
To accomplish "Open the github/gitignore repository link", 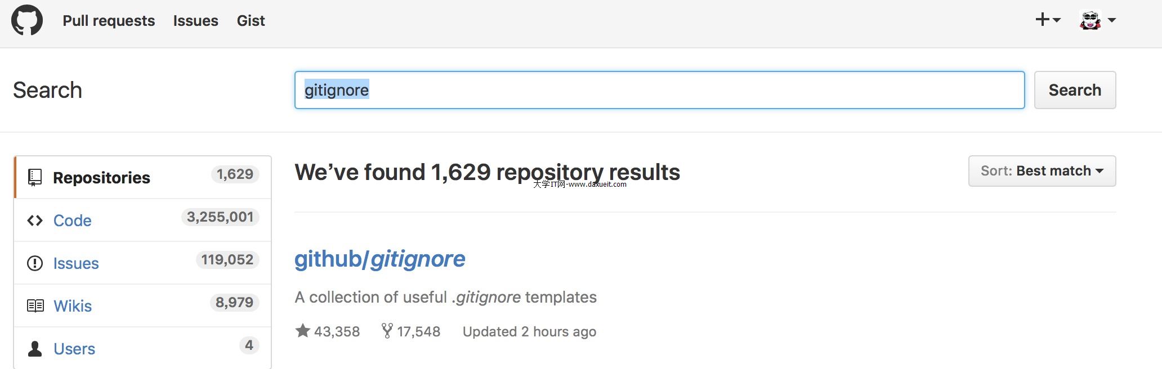I will [379, 259].
